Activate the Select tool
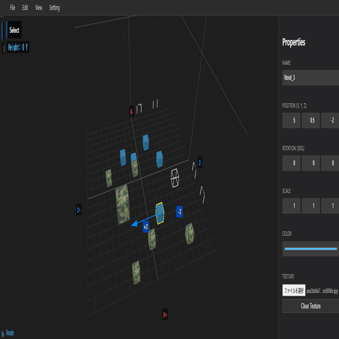339x339 pixels. click(x=14, y=30)
